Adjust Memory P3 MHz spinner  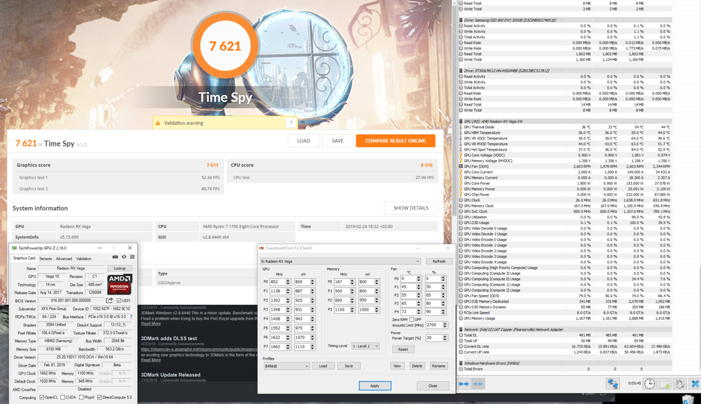[353, 310]
